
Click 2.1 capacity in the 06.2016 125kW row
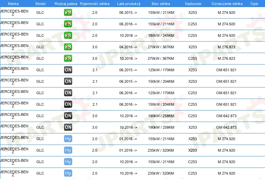click(95, 93)
